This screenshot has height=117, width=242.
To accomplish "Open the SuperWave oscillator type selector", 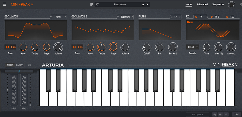I will pyautogui.click(x=126, y=17).
